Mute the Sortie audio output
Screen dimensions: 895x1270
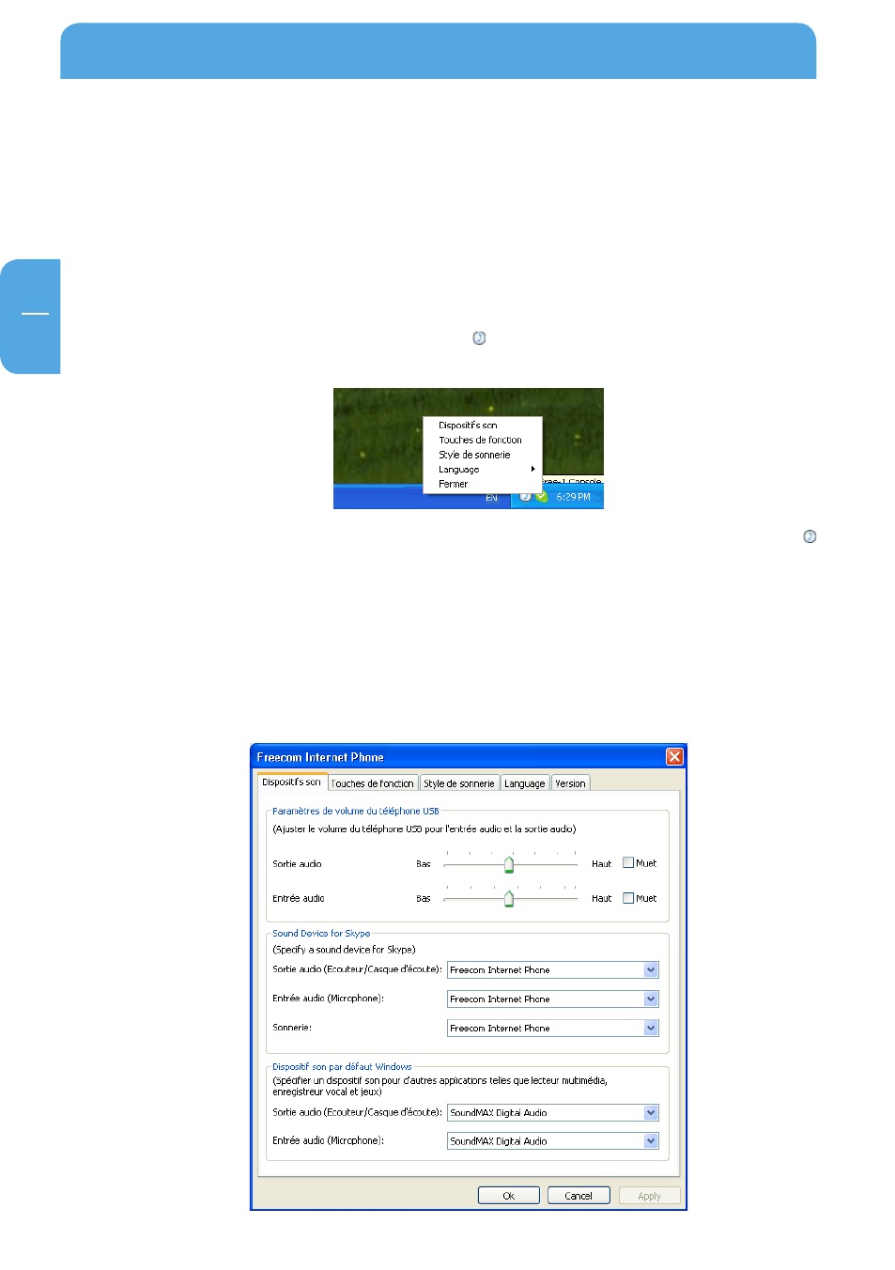[628, 862]
